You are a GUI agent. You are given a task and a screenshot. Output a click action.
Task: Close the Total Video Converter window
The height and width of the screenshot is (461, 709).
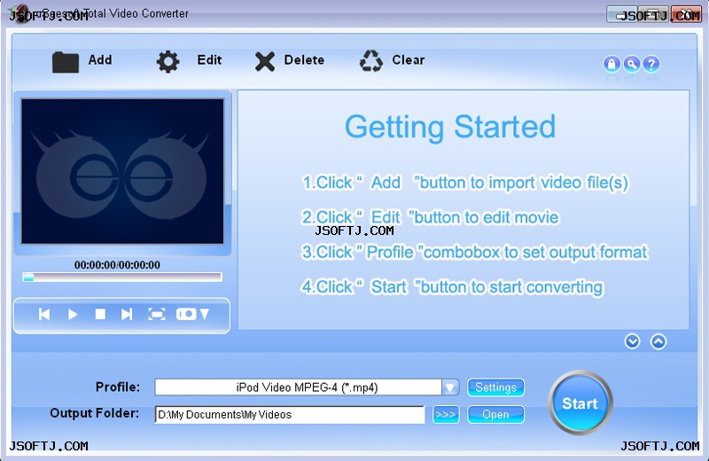click(686, 13)
